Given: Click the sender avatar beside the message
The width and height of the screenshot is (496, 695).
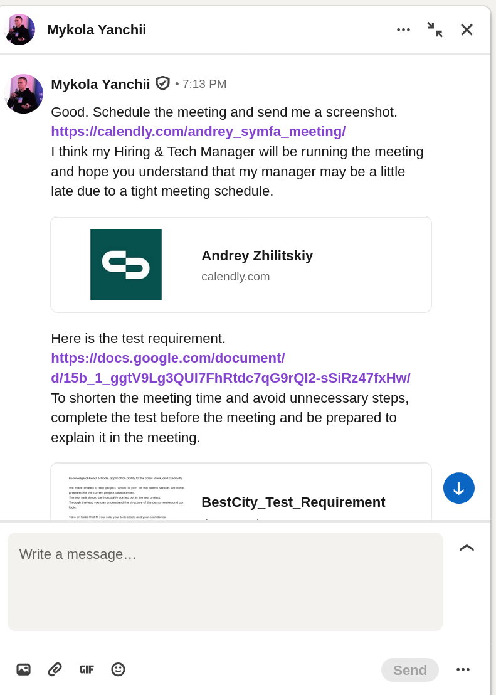Looking at the screenshot, I should coord(24,93).
